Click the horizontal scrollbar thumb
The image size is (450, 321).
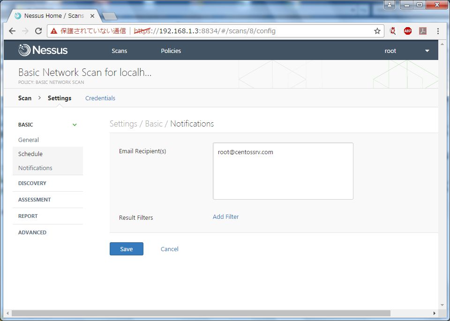[201, 313]
